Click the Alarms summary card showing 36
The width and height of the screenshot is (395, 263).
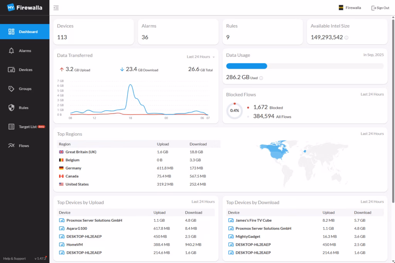(178, 32)
